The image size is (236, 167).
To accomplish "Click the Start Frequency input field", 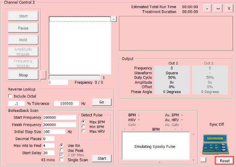I will tap(60, 117).
